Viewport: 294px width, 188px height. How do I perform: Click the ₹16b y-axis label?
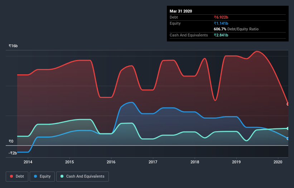pos(13,46)
